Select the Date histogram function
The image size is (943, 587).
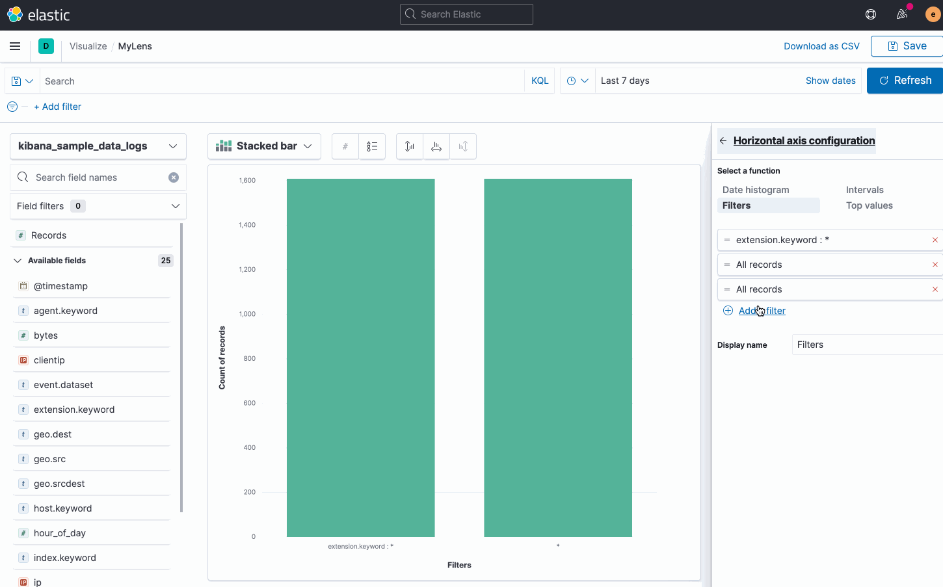pyautogui.click(x=755, y=189)
